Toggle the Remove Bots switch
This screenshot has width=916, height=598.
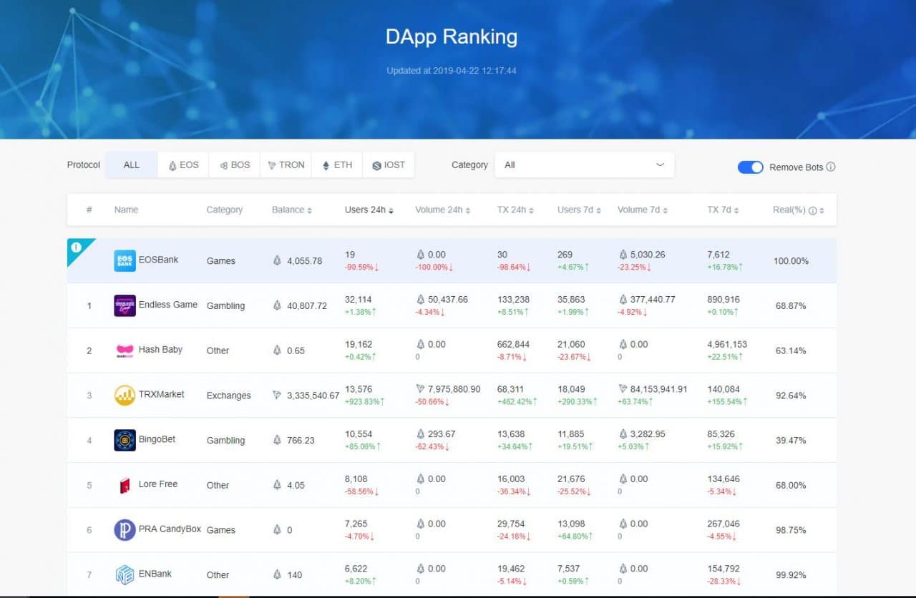[751, 167]
